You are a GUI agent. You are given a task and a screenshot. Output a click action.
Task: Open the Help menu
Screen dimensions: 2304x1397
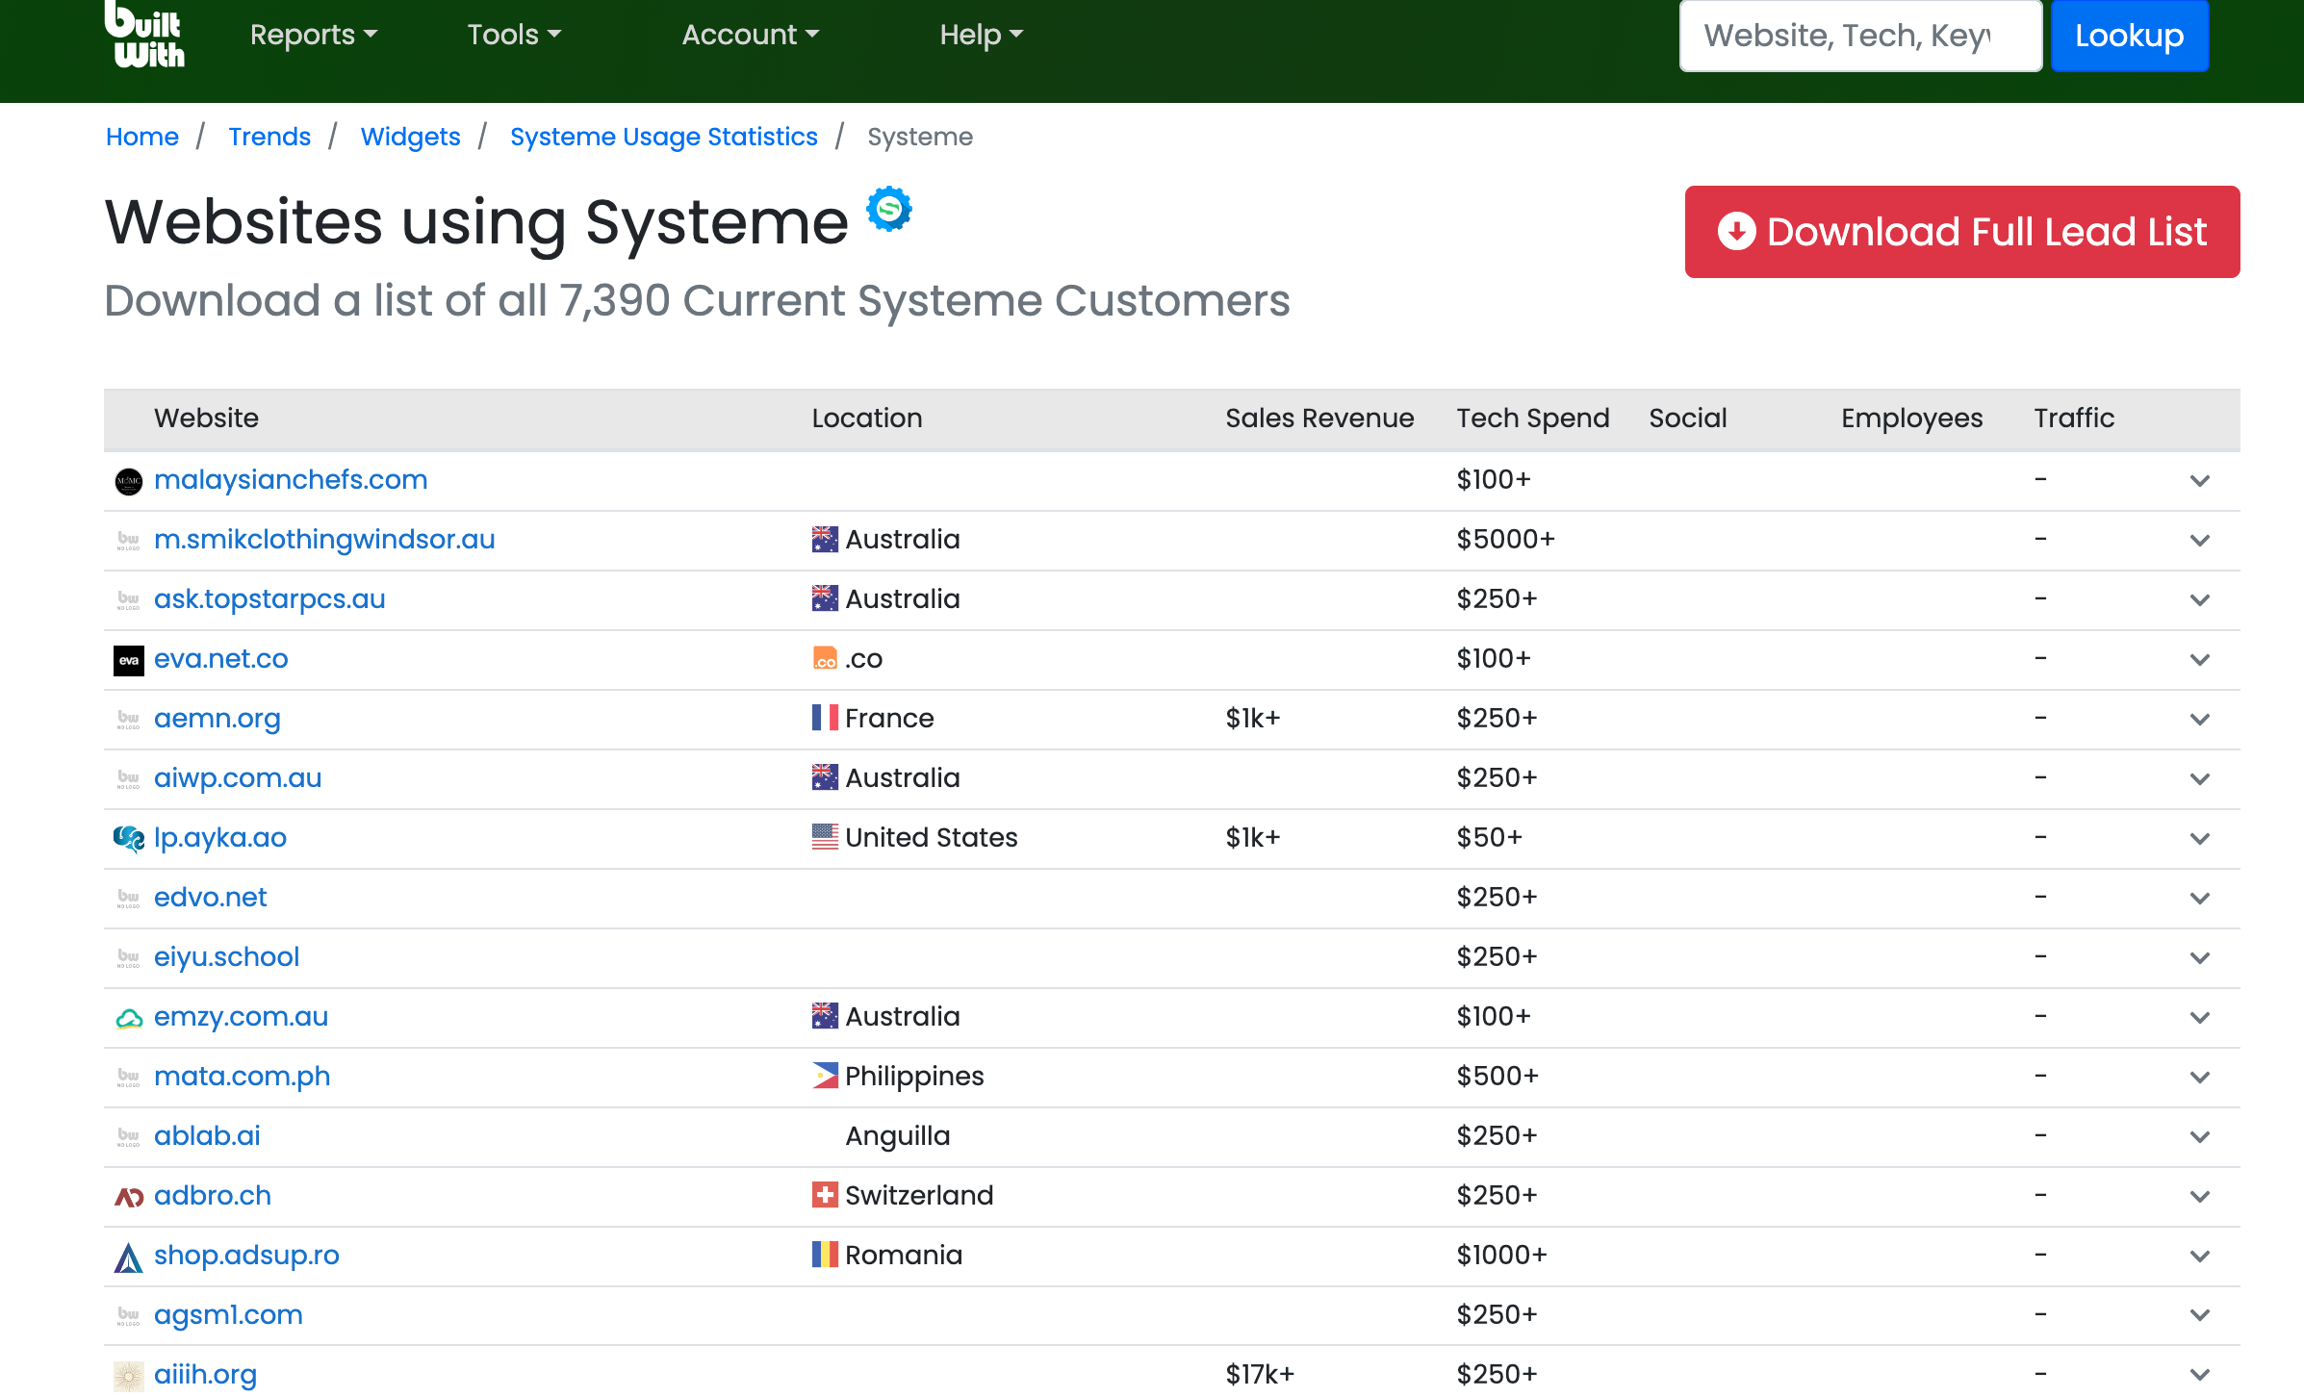[981, 35]
